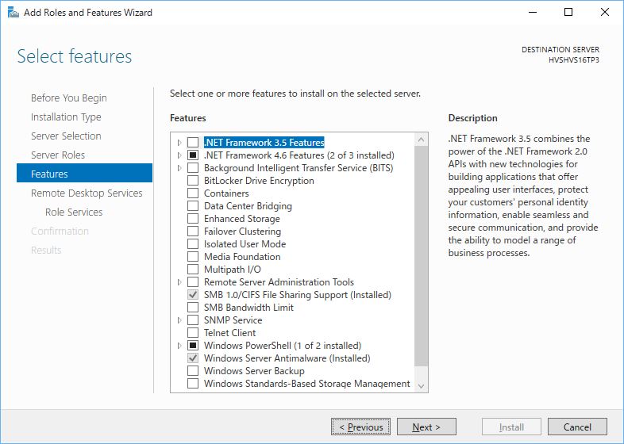
Task: Enable SMB Bandwidth Limit checkbox
Action: 193,308
